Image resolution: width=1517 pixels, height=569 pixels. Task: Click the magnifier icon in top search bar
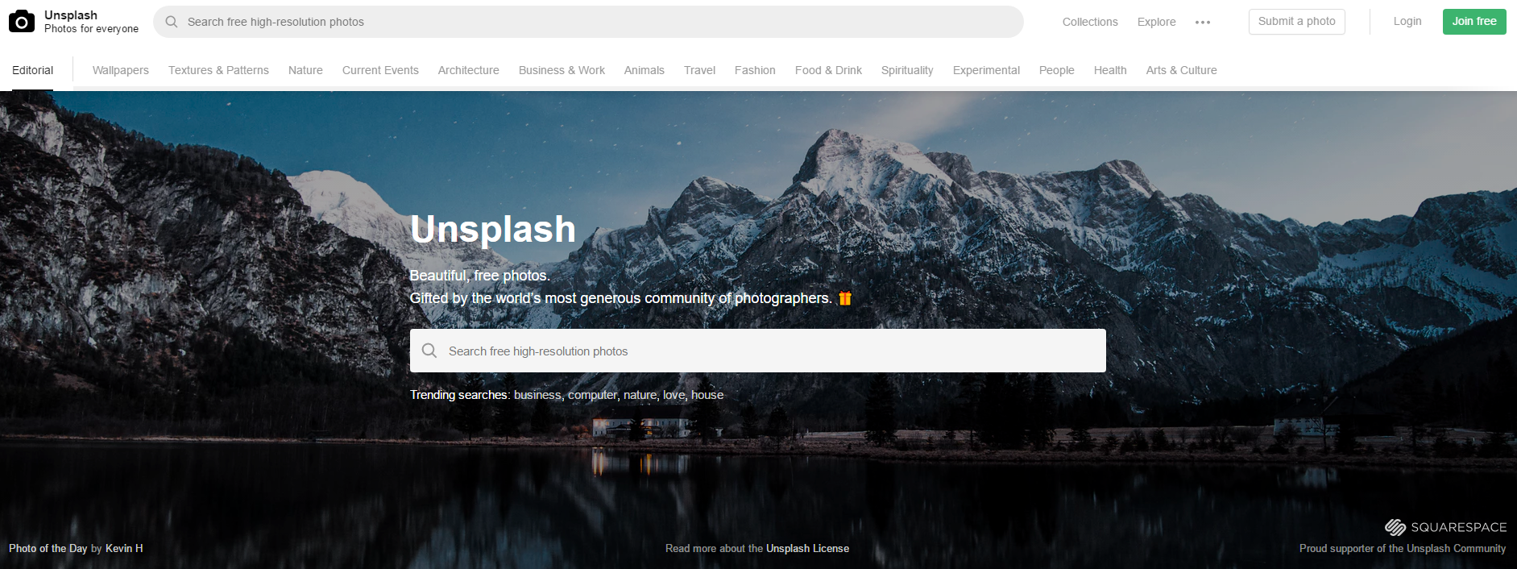(172, 22)
